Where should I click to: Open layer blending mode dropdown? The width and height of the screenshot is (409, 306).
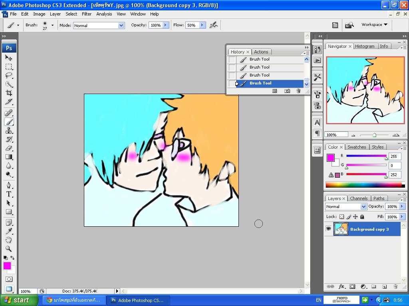[363, 206]
